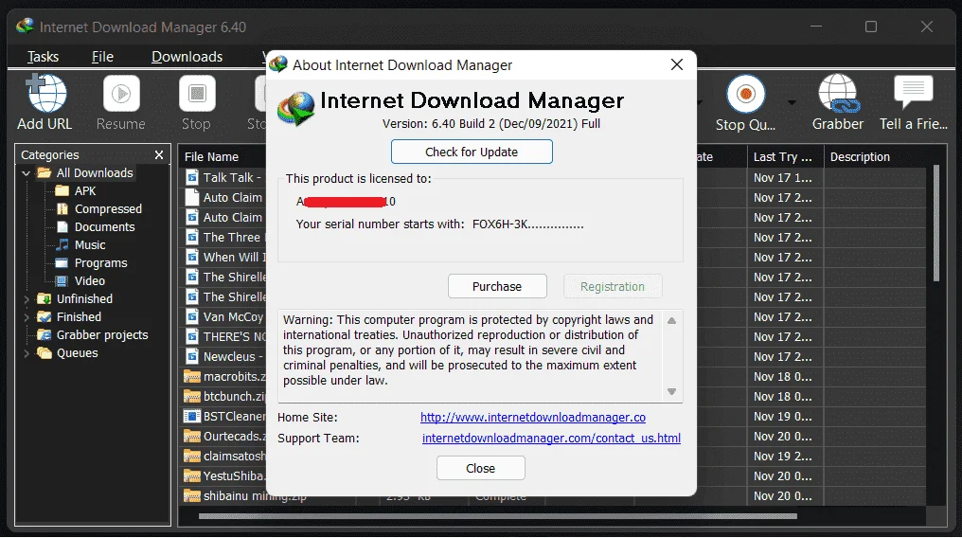Click the Resume toolbar icon
962x538 pixels.
pyautogui.click(x=121, y=102)
